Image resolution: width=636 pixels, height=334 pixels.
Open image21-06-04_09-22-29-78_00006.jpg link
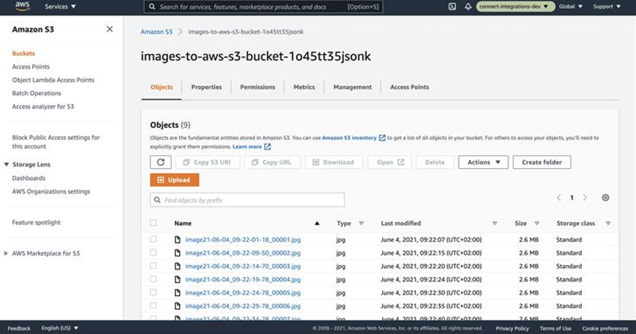pyautogui.click(x=243, y=306)
